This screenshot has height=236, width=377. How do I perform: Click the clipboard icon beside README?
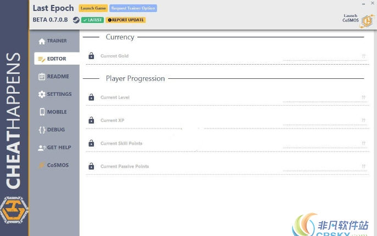pyautogui.click(x=42, y=77)
